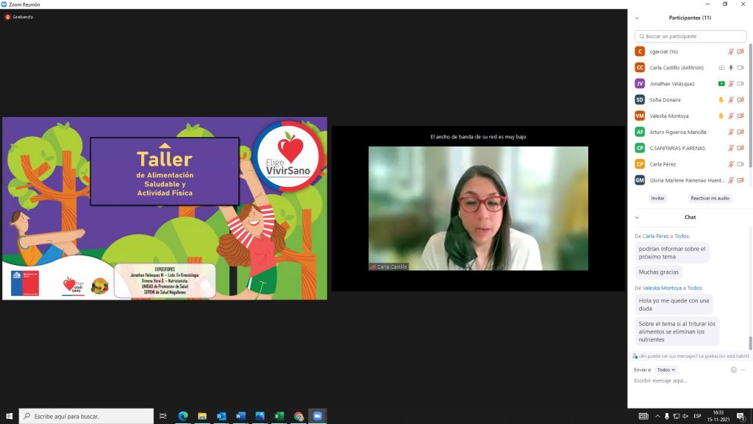Open the chat emoji picker
Image resolution: width=753 pixels, height=424 pixels.
point(733,370)
